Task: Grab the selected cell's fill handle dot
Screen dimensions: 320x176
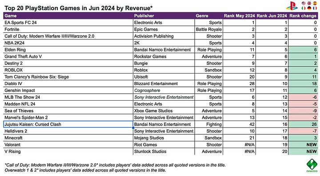Action: (x=133, y=128)
